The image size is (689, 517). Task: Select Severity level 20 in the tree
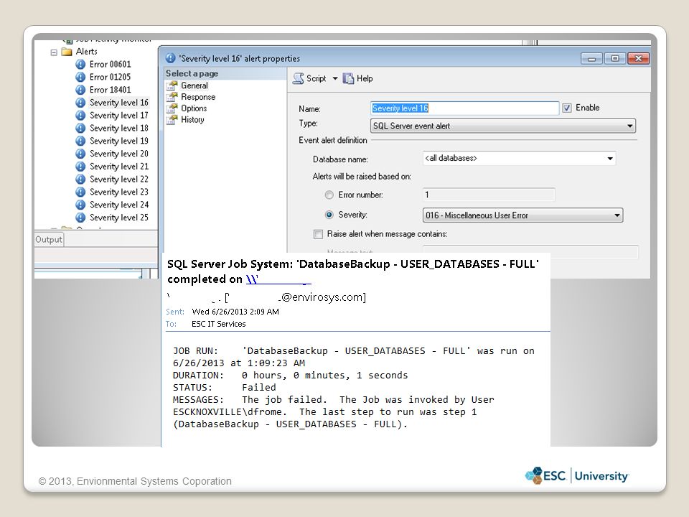tap(119, 154)
